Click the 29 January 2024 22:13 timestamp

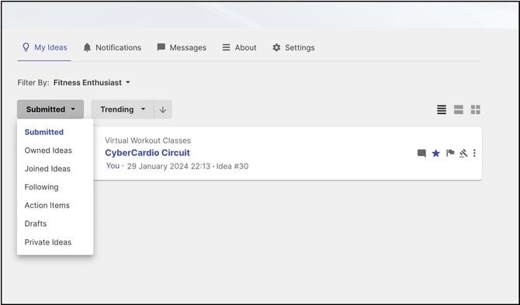tap(168, 166)
